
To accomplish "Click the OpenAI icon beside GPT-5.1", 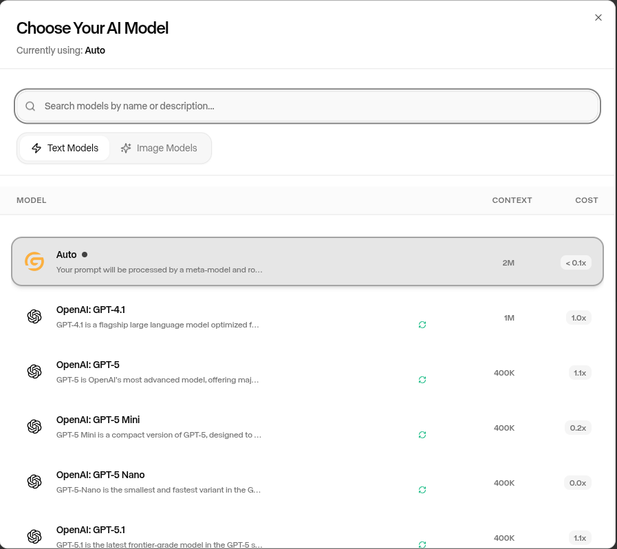I will 34,537.
